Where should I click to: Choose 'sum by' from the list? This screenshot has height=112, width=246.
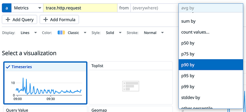click(211, 21)
